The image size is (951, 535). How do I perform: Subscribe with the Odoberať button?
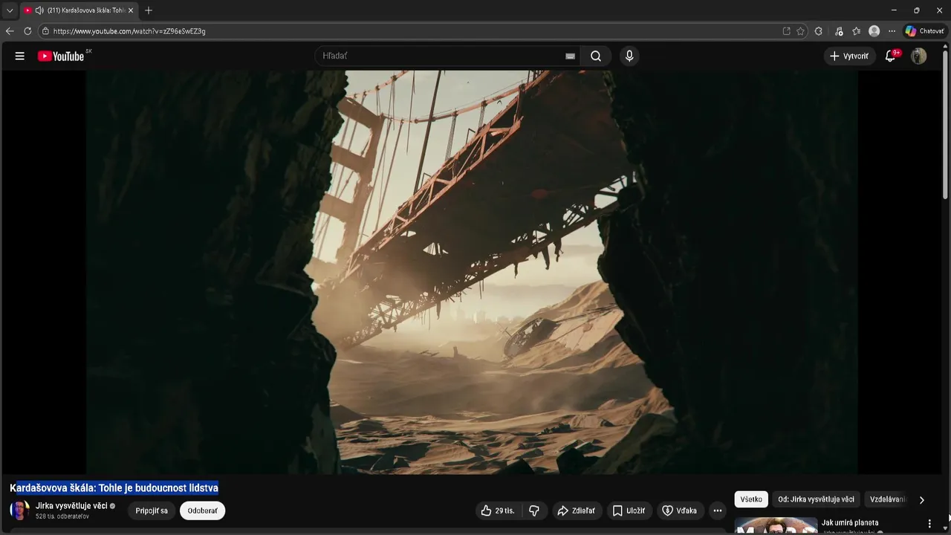point(202,510)
